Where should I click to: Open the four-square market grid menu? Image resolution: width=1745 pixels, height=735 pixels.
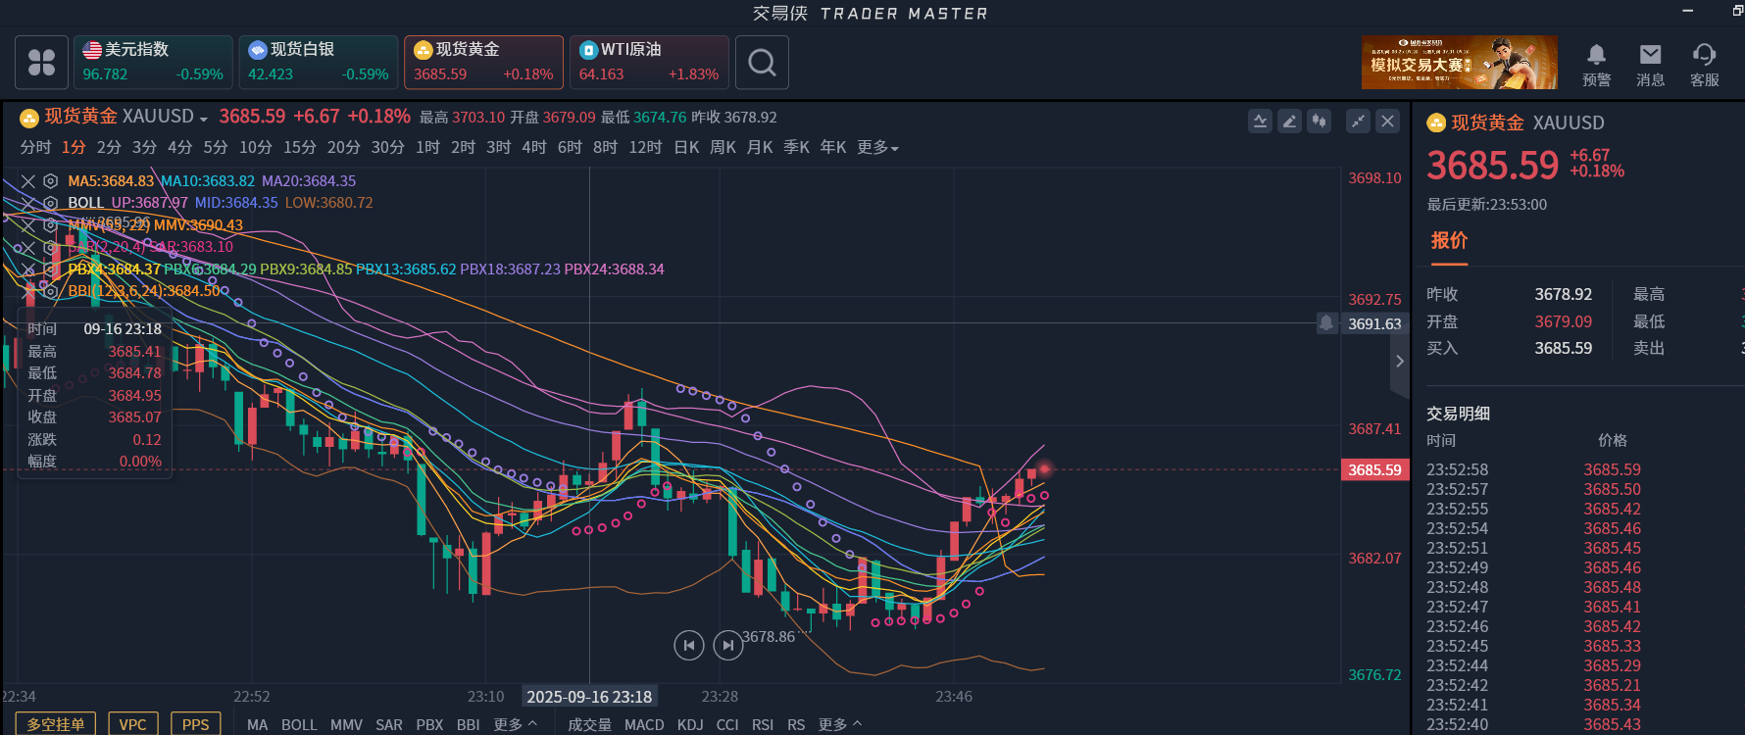pos(41,63)
